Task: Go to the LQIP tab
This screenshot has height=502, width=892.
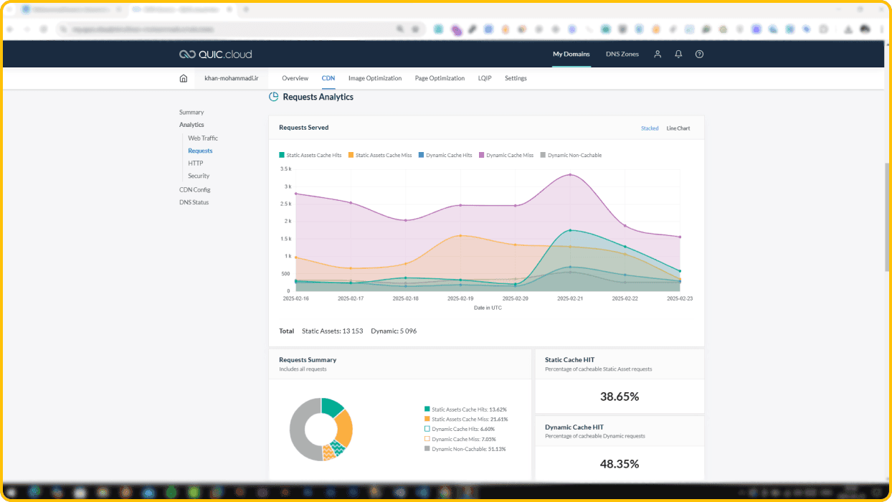Action: (x=485, y=78)
